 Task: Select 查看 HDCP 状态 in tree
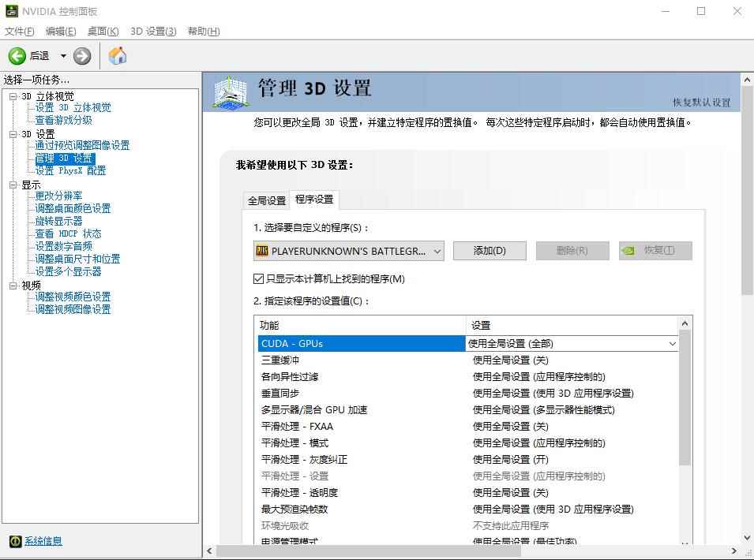(68, 234)
